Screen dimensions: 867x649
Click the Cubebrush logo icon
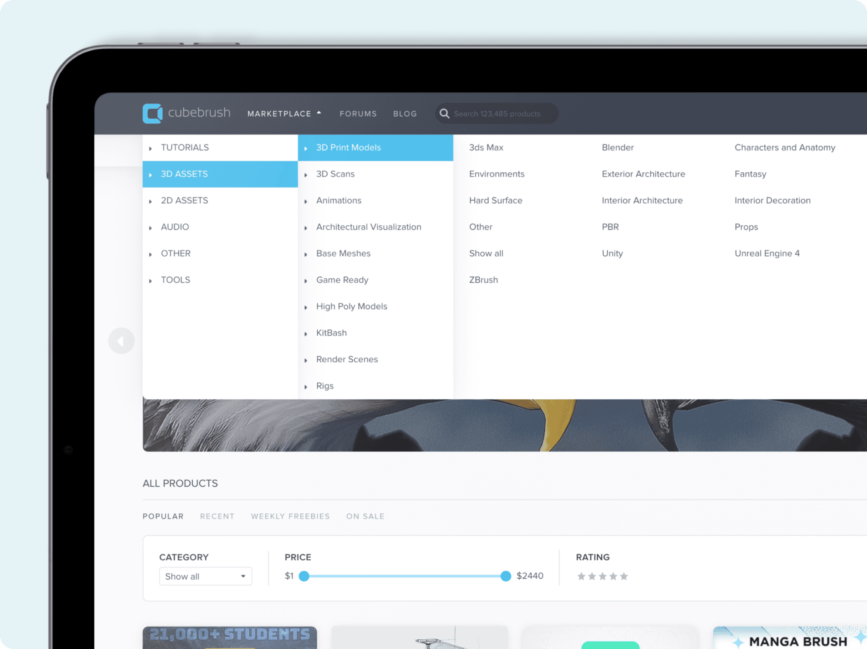point(154,113)
